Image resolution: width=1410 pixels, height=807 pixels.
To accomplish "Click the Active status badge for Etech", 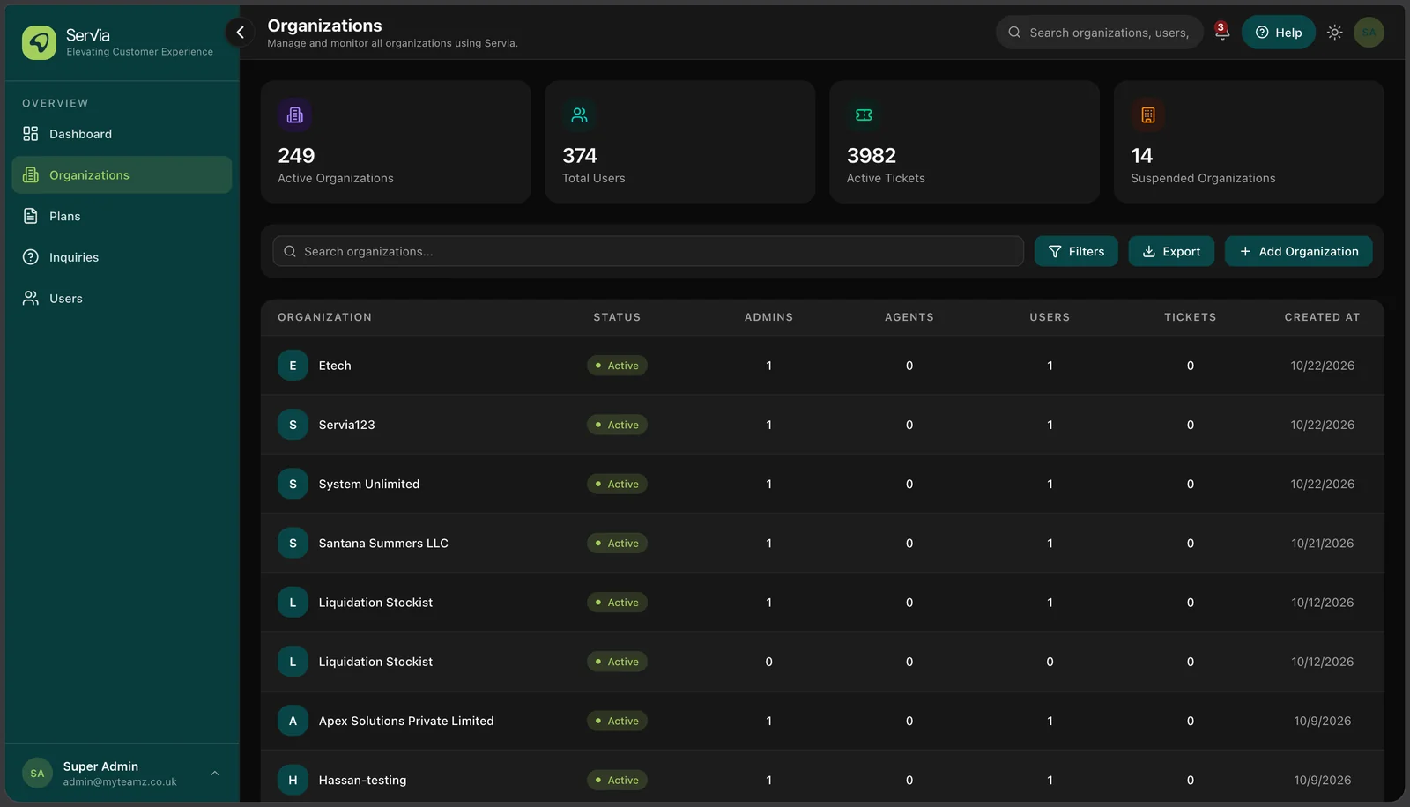I will tap(617, 366).
